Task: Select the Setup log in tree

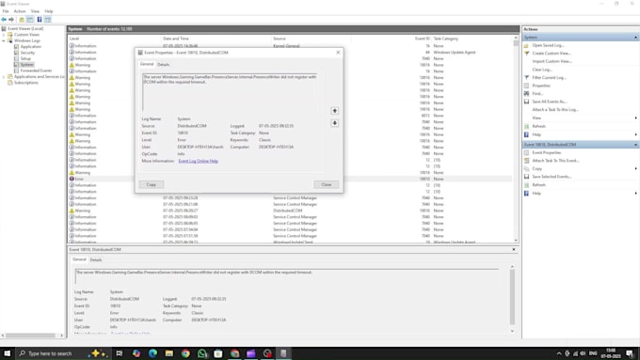Action: (25, 58)
